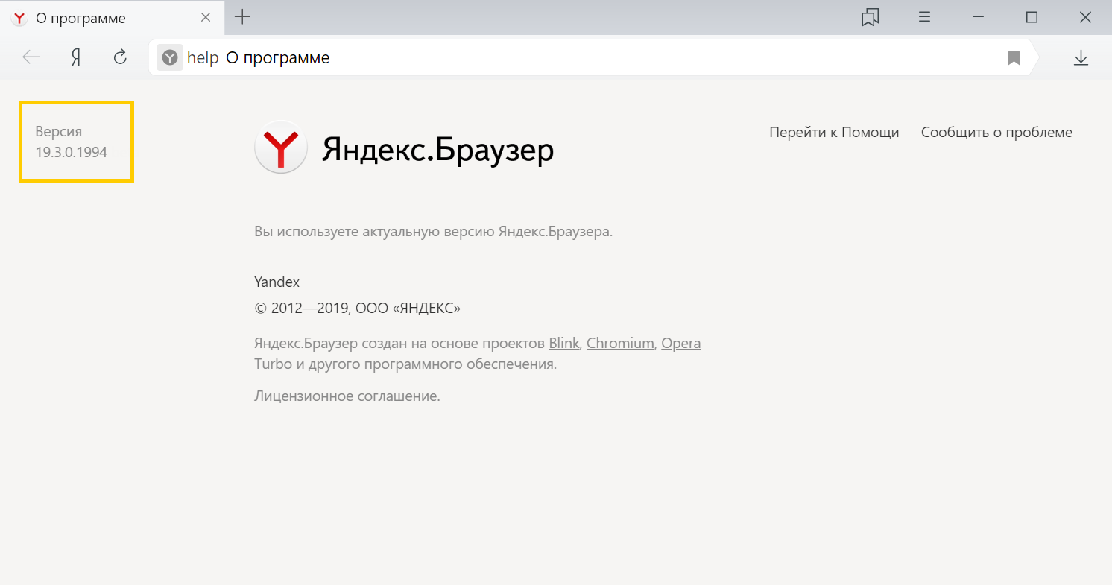
Task: Open the Opera Turbo link
Action: [x=680, y=344]
